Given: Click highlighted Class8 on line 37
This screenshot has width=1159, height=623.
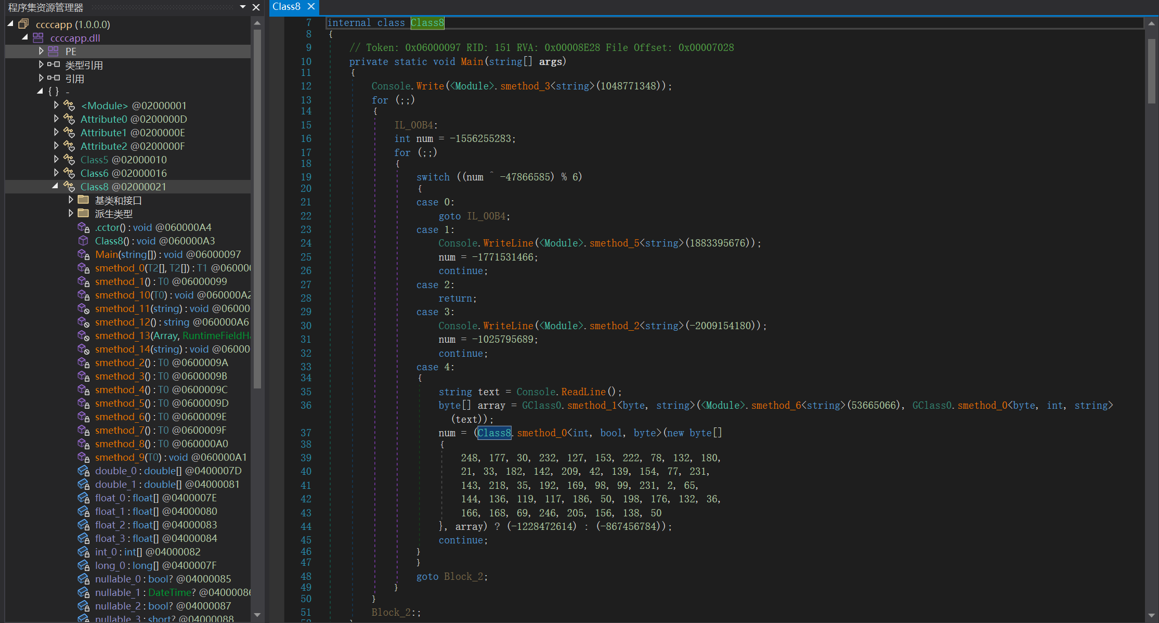Looking at the screenshot, I should pyautogui.click(x=494, y=433).
